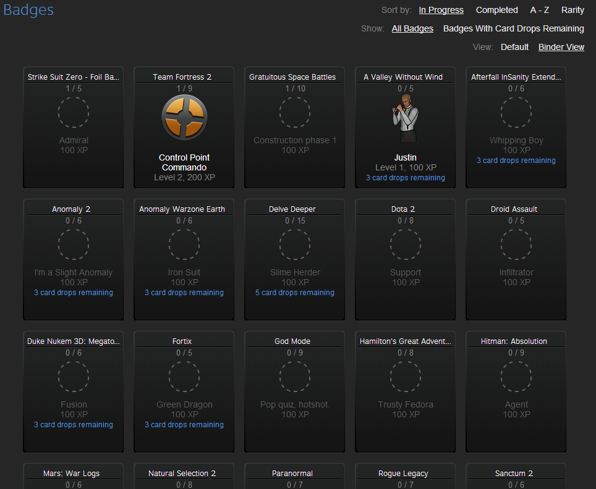
Task: Click the empty badge circle on Anomaly 2 card
Action: point(74,244)
